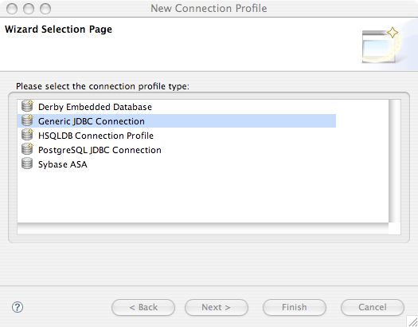Screen dimensions: 418x327
Task: Click the PostgreSQL JDBC Connection icon
Action: click(27, 149)
